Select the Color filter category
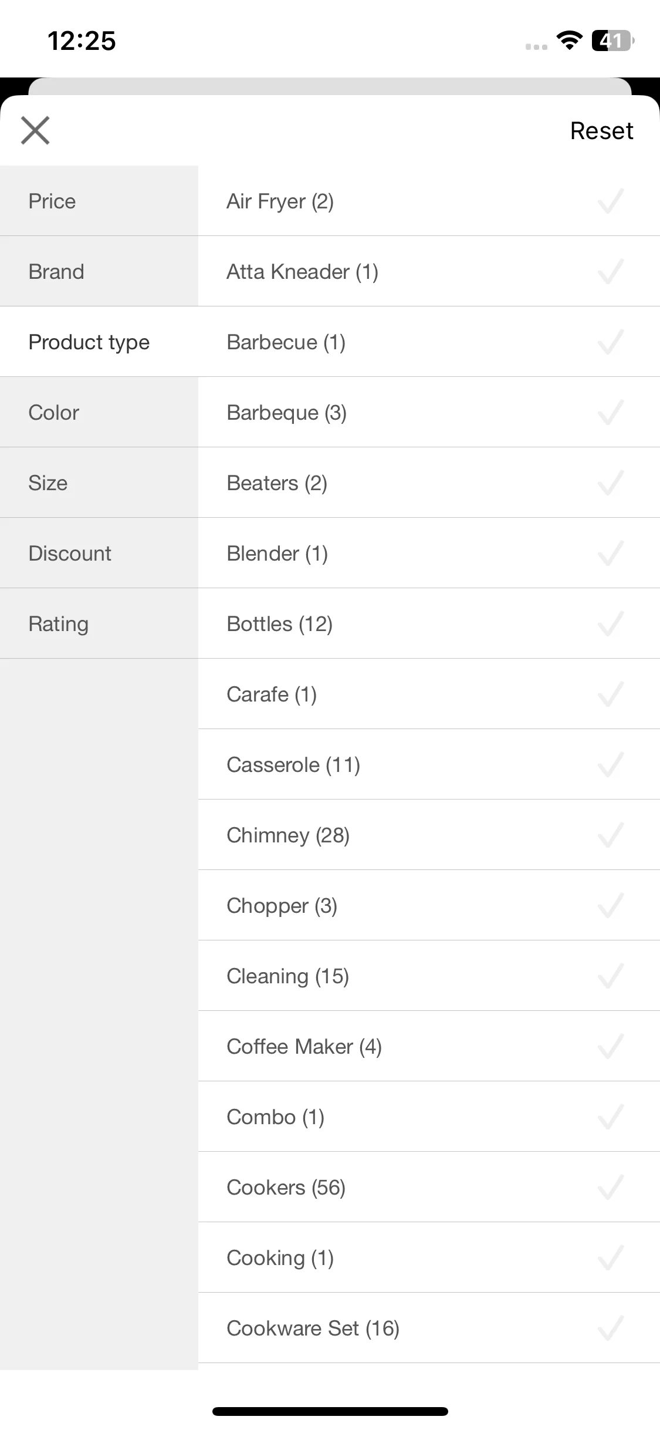The height and width of the screenshot is (1430, 660). tap(99, 412)
